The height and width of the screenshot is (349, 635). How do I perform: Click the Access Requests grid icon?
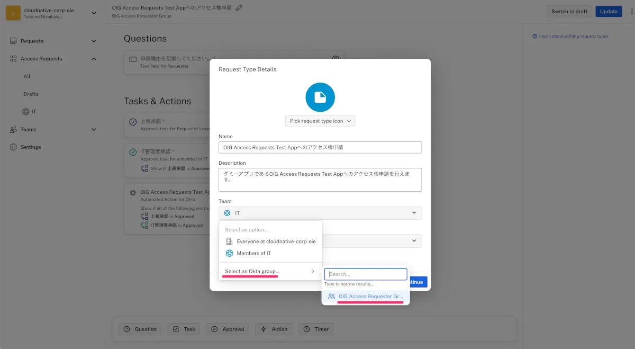coord(13,59)
